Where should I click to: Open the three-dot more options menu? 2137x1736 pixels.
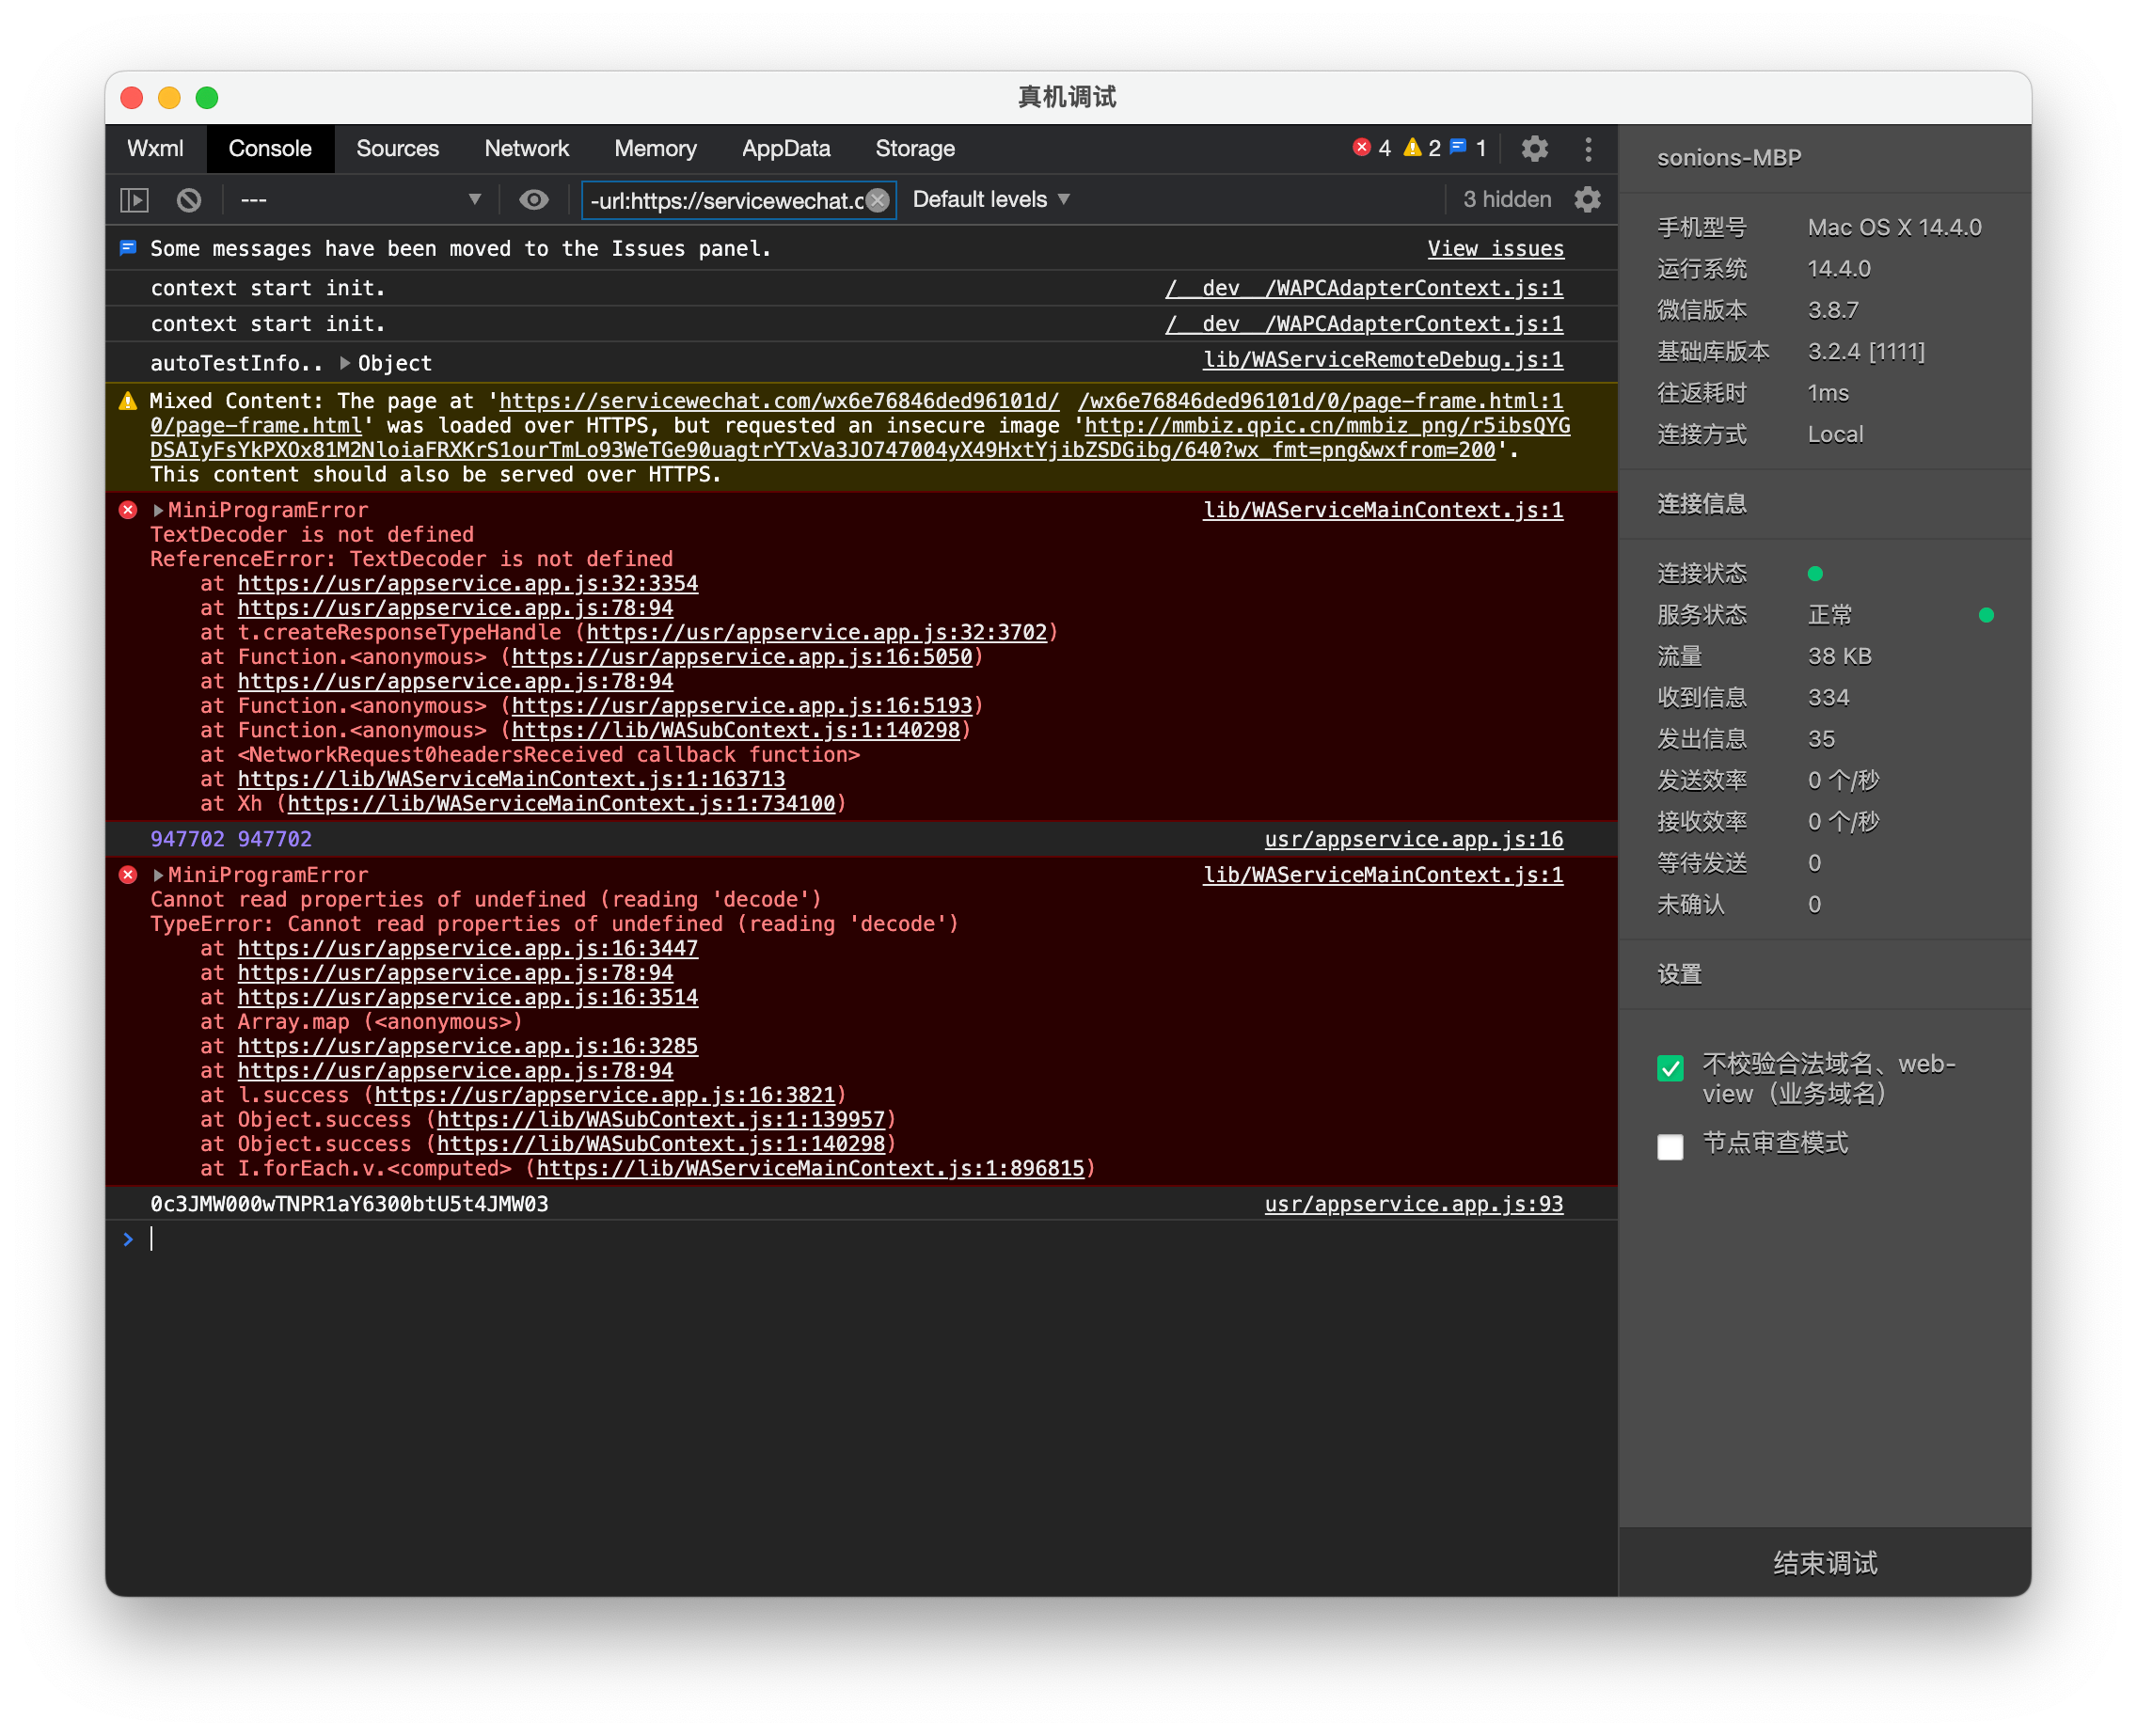coord(1588,149)
